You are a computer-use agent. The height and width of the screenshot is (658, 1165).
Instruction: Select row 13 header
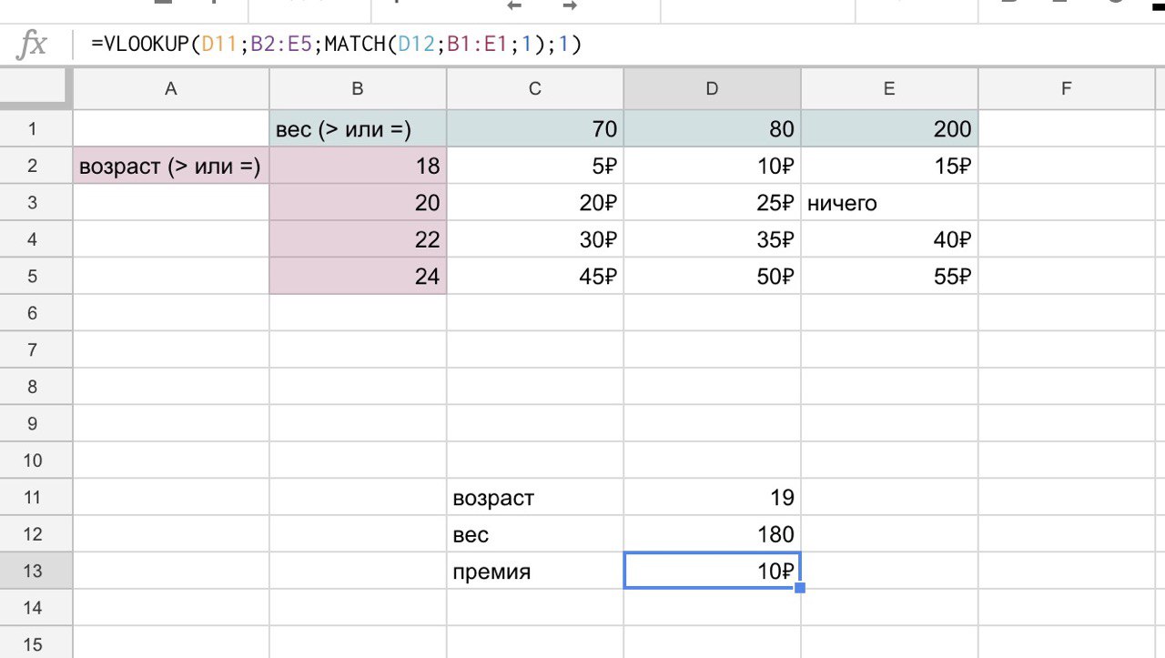coord(33,571)
